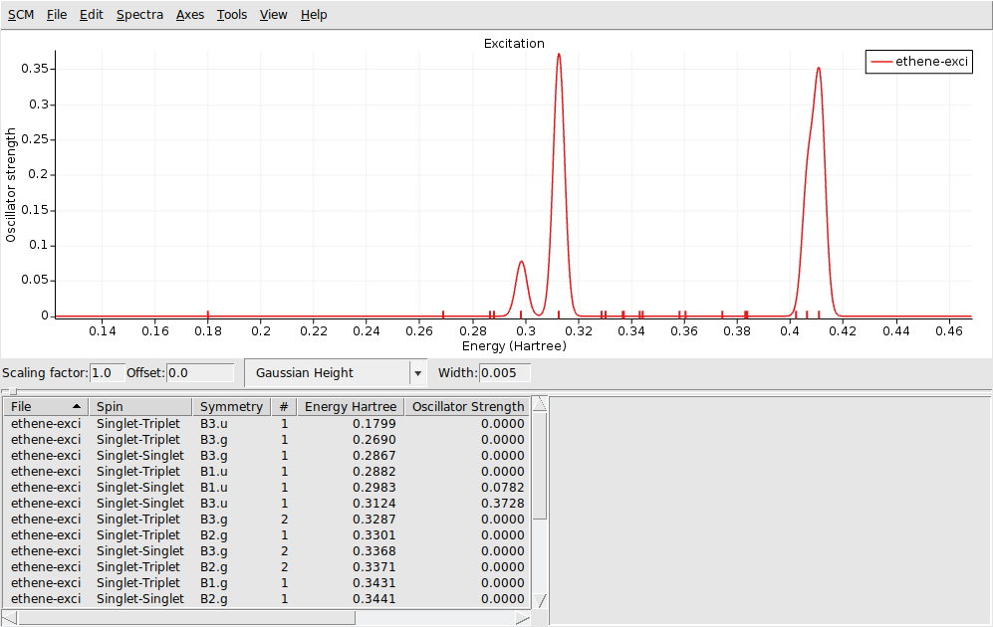Open the Edit menu
993x627 pixels.
(x=91, y=14)
